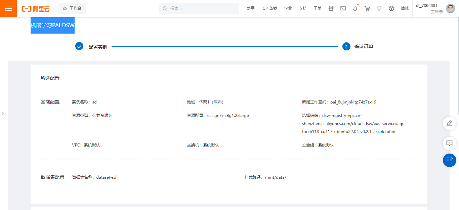The width and height of the screenshot is (459, 210).
Task: Click 实例名称：sd text
Action: [84, 102]
